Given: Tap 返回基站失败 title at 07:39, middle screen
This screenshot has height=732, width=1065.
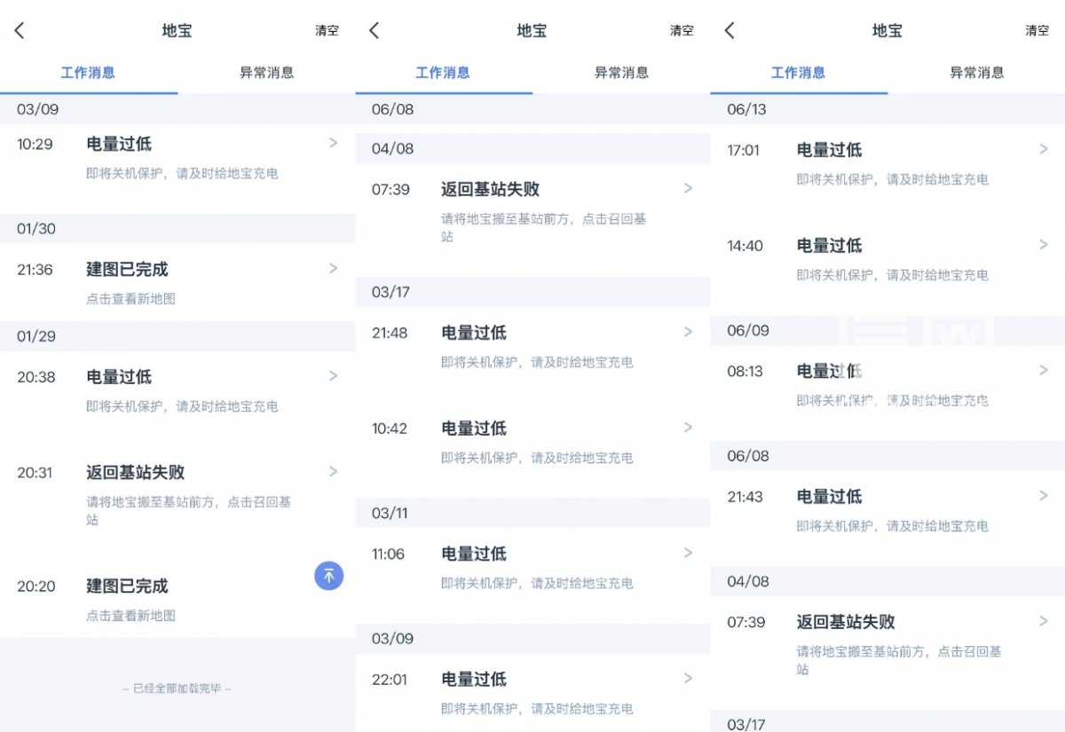Looking at the screenshot, I should [490, 189].
